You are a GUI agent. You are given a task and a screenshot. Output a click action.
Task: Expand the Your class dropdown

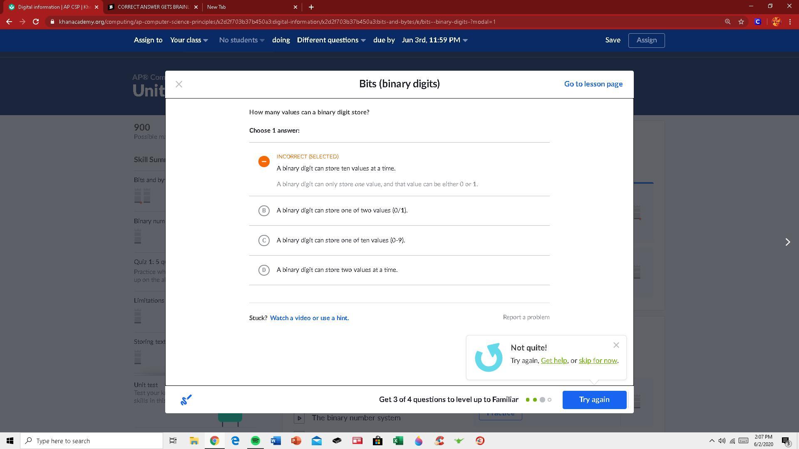[189, 40]
